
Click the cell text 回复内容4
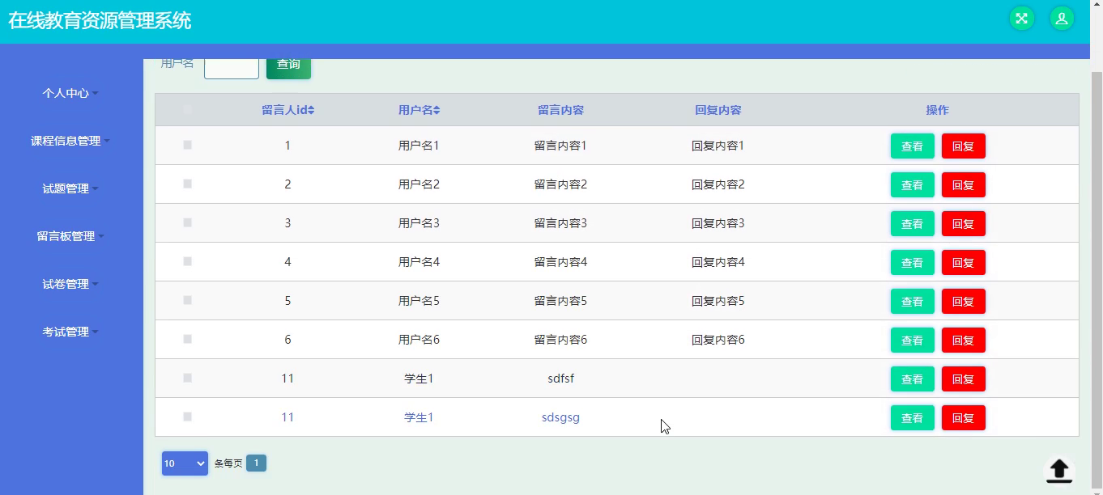click(x=718, y=262)
